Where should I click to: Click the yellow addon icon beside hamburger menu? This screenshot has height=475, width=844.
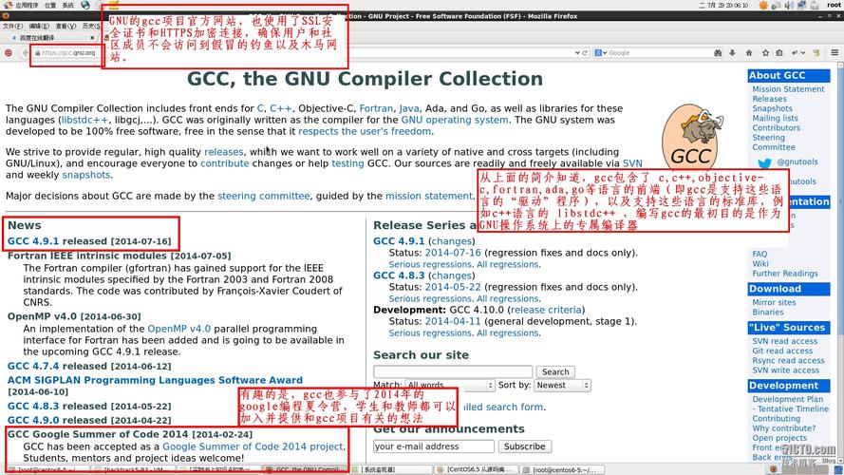(x=817, y=53)
